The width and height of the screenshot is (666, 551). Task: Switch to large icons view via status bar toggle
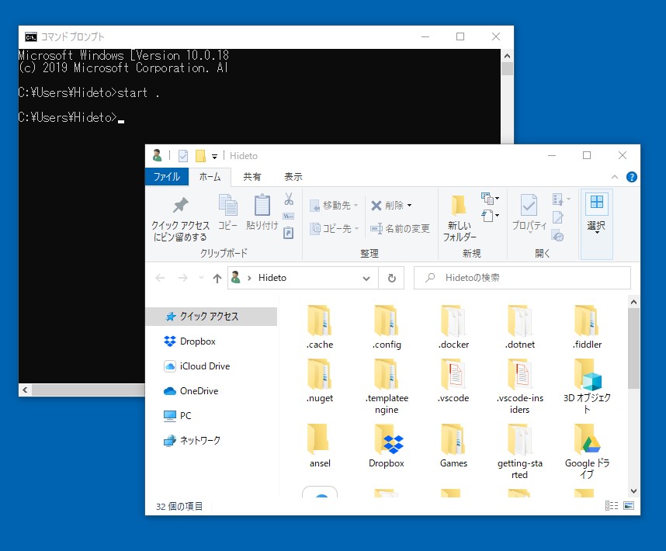(x=630, y=505)
